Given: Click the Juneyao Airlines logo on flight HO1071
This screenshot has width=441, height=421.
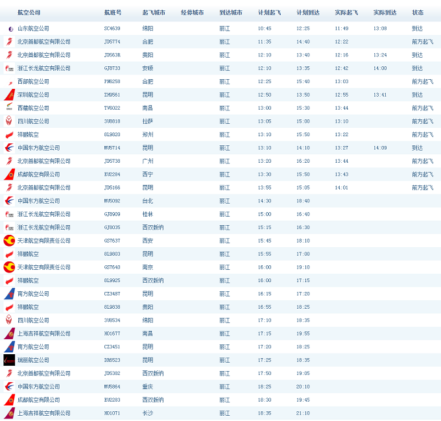Looking at the screenshot, I should point(10,413).
